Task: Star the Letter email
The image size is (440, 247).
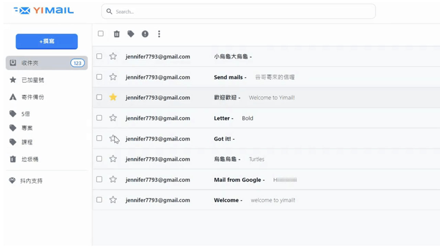Action: (113, 118)
